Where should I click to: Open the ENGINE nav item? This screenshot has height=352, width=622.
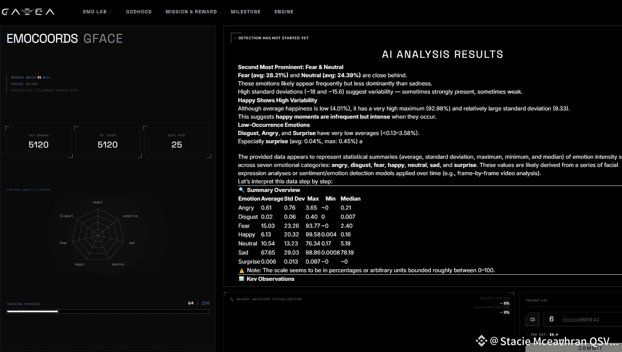coord(284,12)
